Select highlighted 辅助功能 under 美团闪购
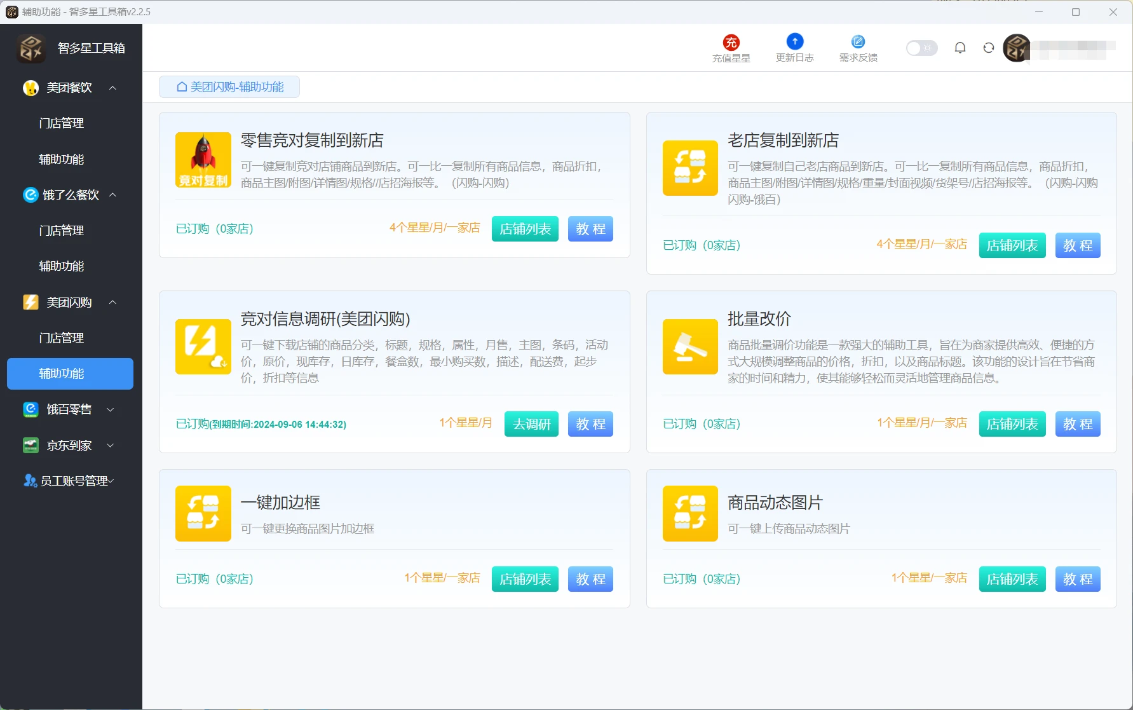1133x710 pixels. click(x=70, y=373)
